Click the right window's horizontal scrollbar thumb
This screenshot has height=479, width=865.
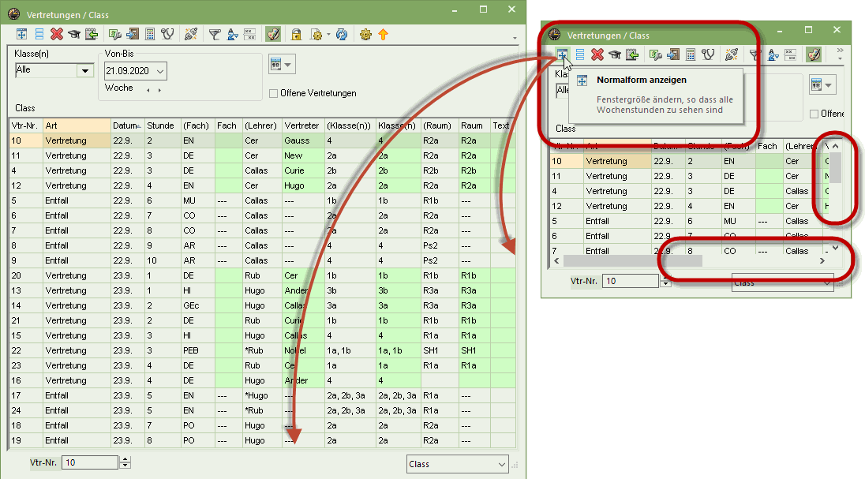[632, 260]
